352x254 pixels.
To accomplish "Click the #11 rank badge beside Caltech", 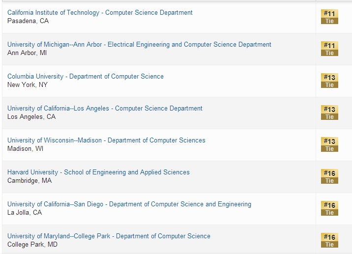I will (329, 17).
